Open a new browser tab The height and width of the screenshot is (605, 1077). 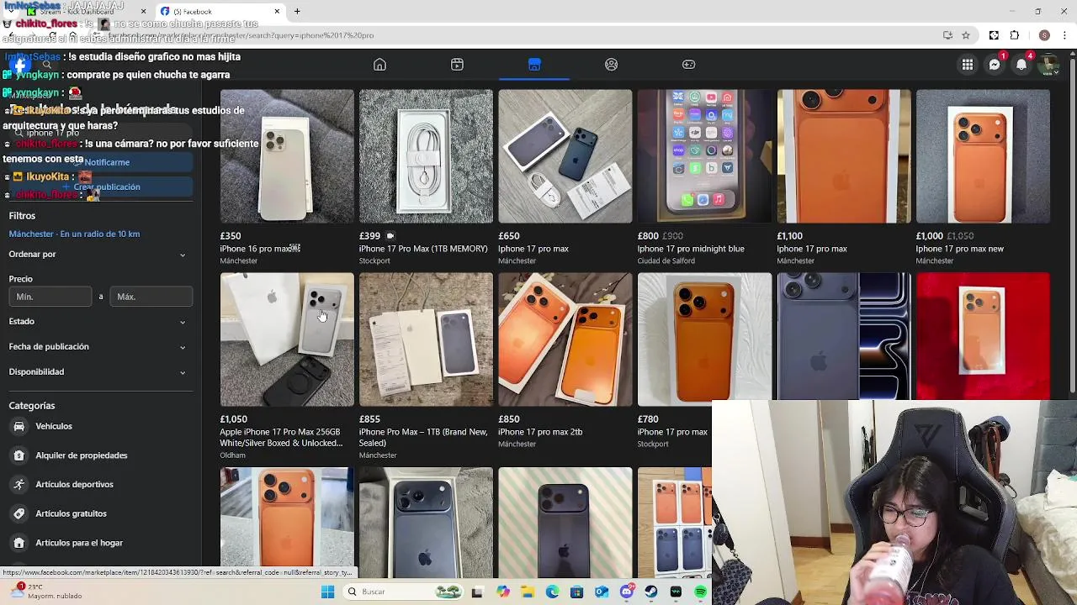tap(297, 11)
